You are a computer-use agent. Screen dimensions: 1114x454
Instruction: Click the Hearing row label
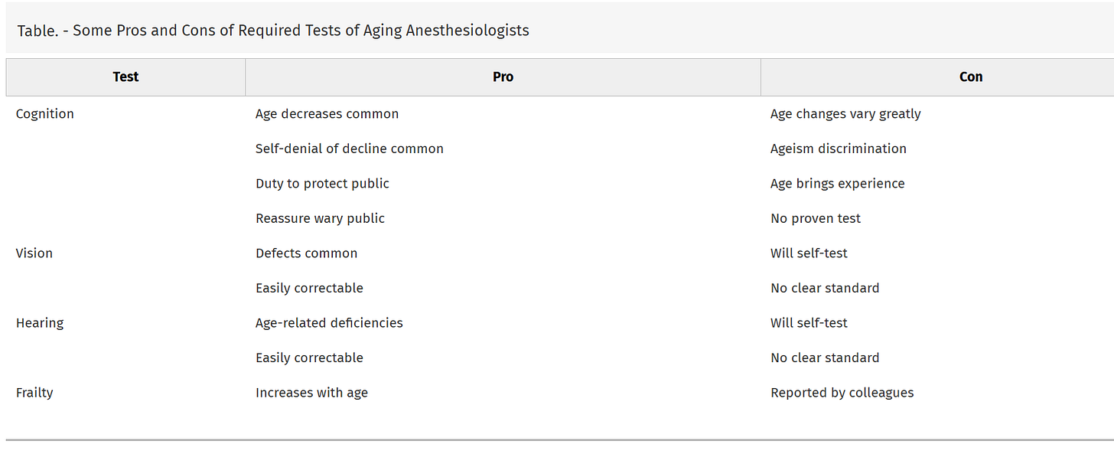[40, 323]
